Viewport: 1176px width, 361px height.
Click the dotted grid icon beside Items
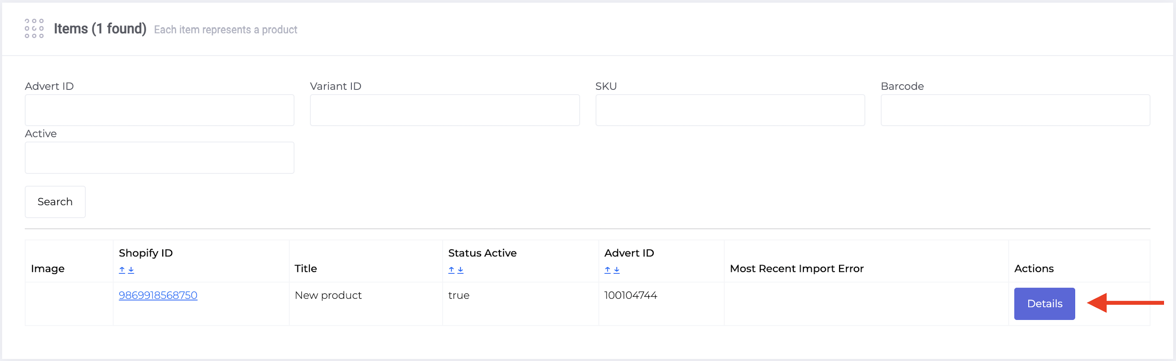(x=34, y=28)
